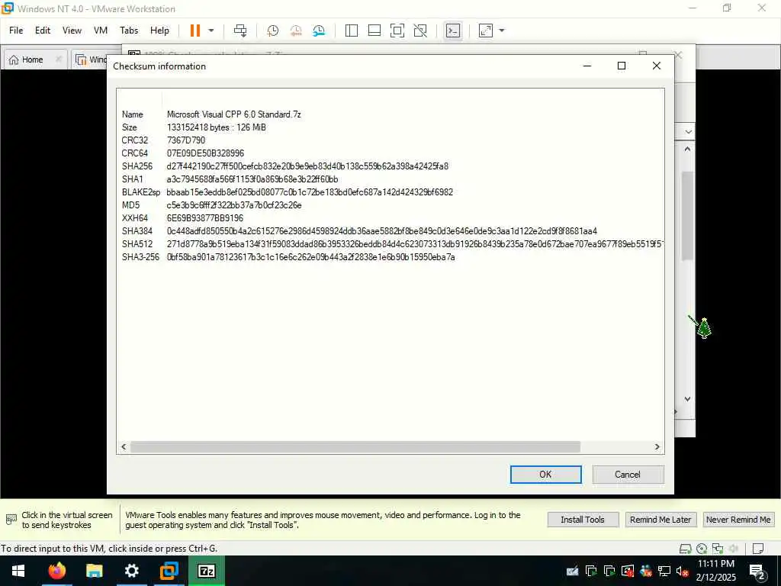The width and height of the screenshot is (781, 586).
Task: Open the File menu
Action: (x=16, y=31)
